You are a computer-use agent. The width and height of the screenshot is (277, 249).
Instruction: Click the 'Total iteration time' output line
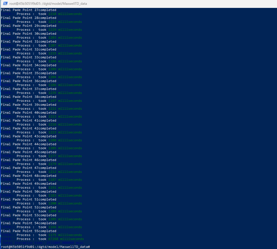[42, 243]
